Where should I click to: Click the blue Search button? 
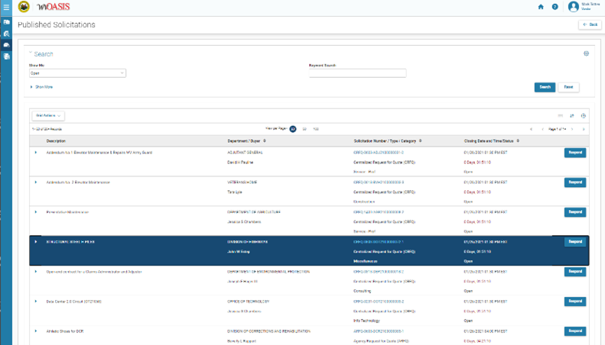click(x=545, y=87)
